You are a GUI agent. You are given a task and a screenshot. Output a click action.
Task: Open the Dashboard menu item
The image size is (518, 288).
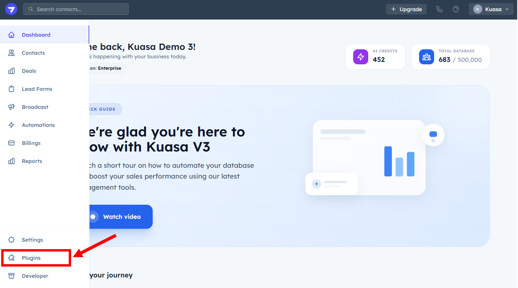coord(36,35)
